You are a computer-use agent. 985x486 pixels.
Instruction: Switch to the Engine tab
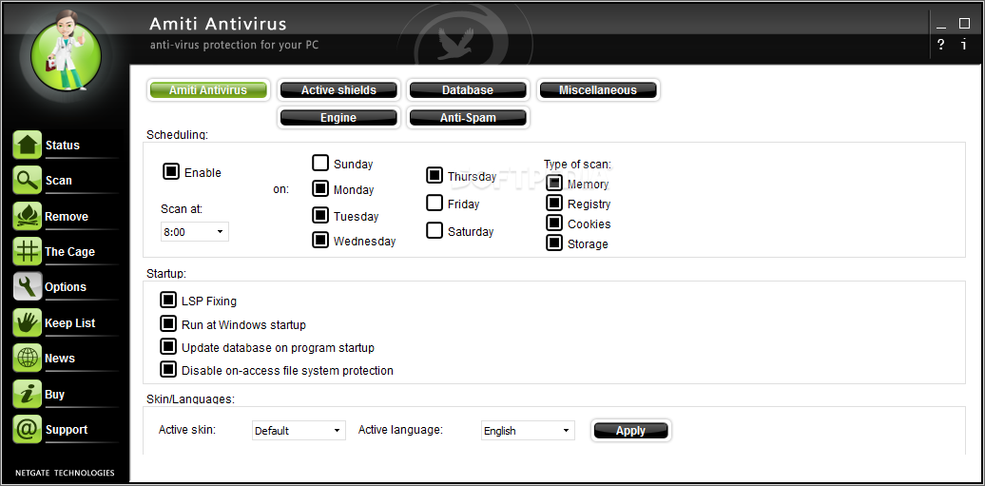(x=338, y=118)
